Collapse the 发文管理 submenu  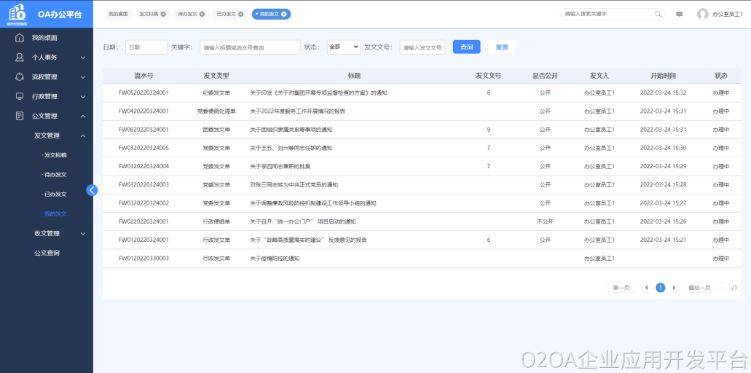83,136
